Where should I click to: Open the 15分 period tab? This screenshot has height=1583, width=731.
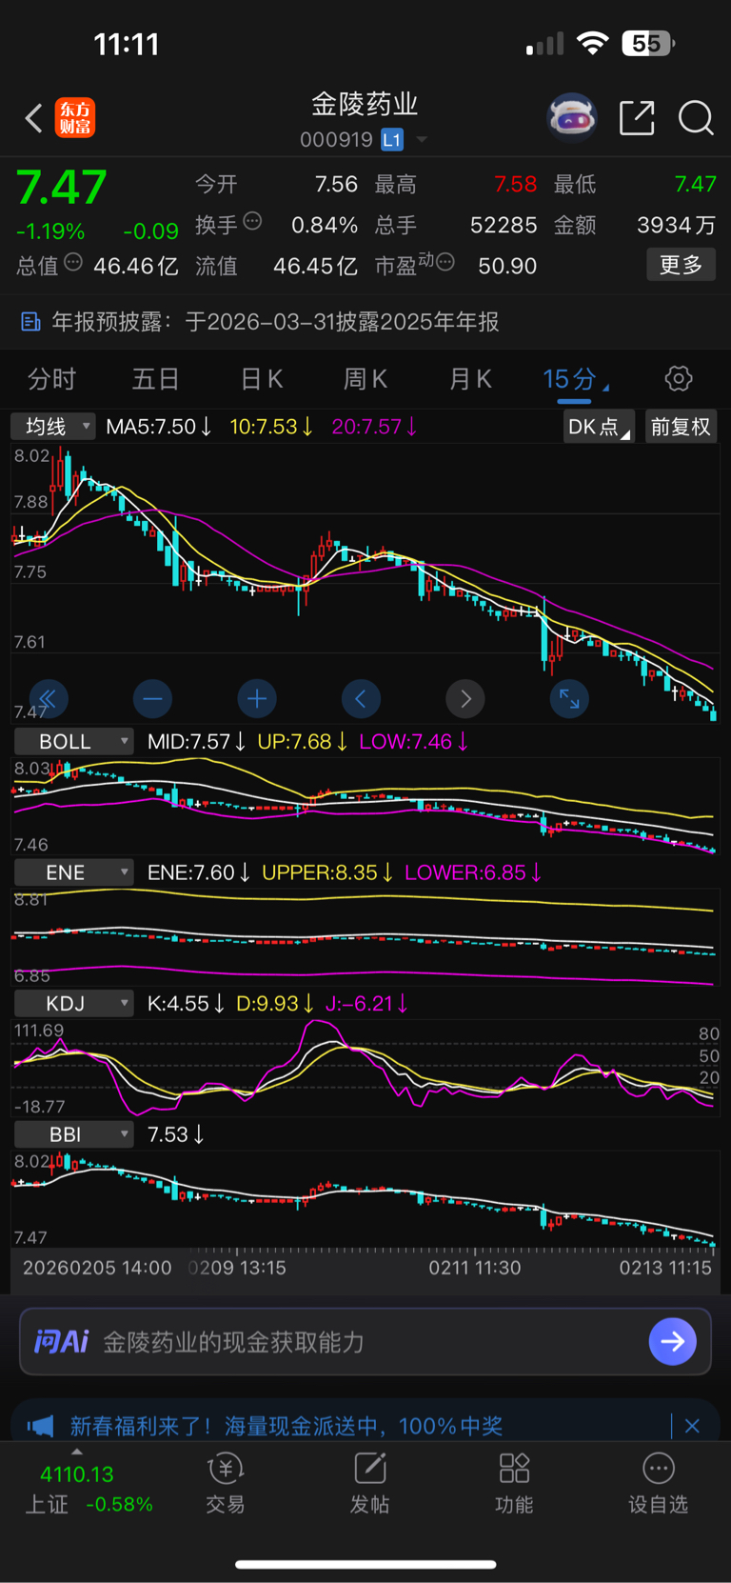pos(575,379)
